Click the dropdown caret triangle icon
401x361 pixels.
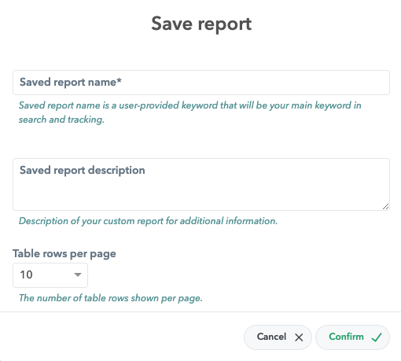[x=78, y=274]
